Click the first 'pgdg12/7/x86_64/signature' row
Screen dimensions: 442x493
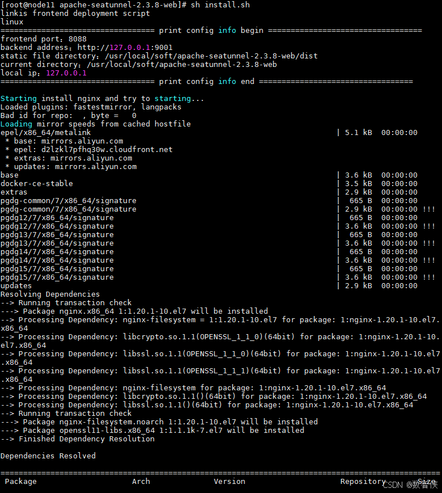[209, 217]
